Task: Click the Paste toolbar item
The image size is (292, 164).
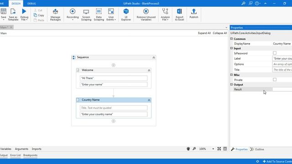Action: (39, 20)
